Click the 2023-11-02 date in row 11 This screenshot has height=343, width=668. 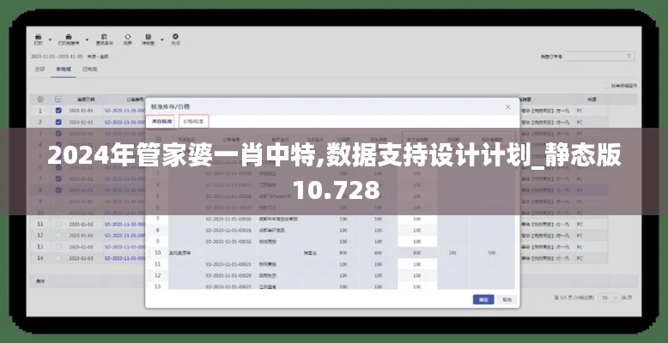(x=81, y=224)
